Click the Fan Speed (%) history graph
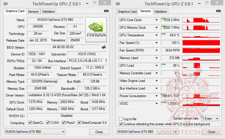Screen dimensions: 225x139 201,43
